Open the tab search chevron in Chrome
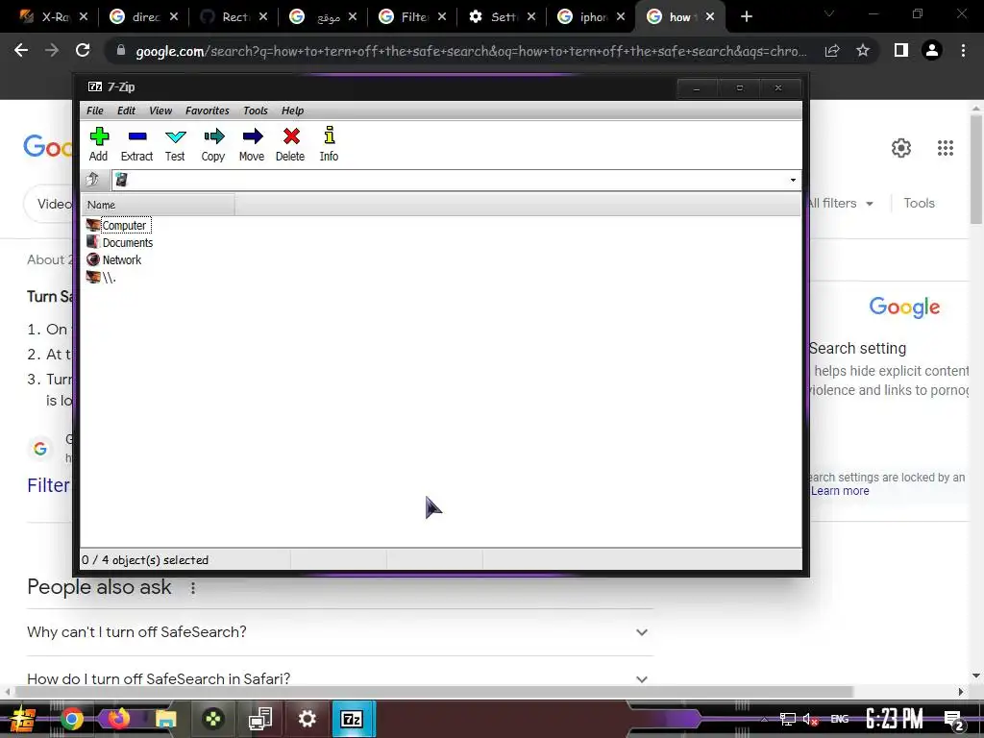984x738 pixels. point(829,13)
